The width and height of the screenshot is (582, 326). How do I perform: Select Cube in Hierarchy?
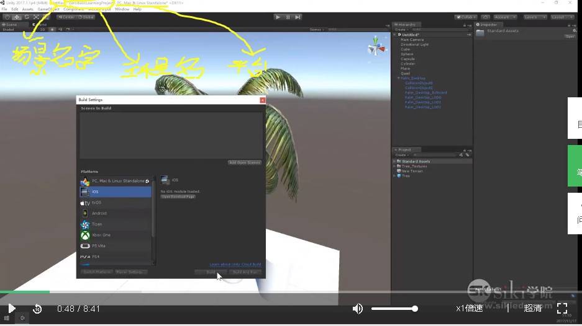pyautogui.click(x=406, y=49)
